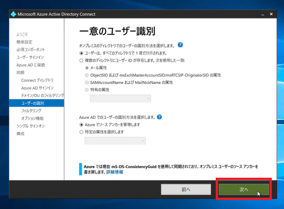The width and height of the screenshot is (284, 209).
Task: Go to 同期 step in sidebar
Action: click(20, 73)
